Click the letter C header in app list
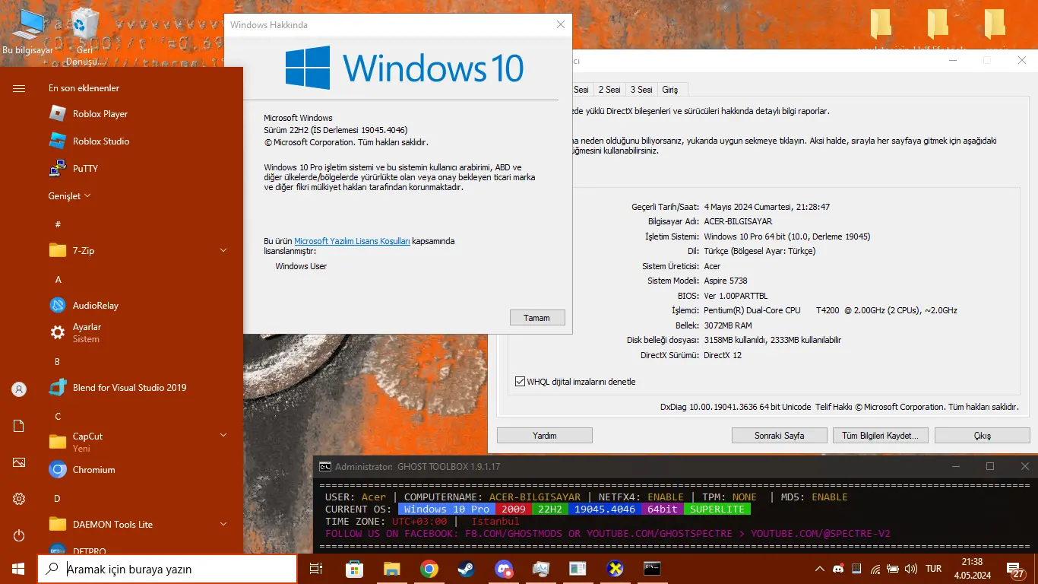The image size is (1038, 584). [x=58, y=417]
